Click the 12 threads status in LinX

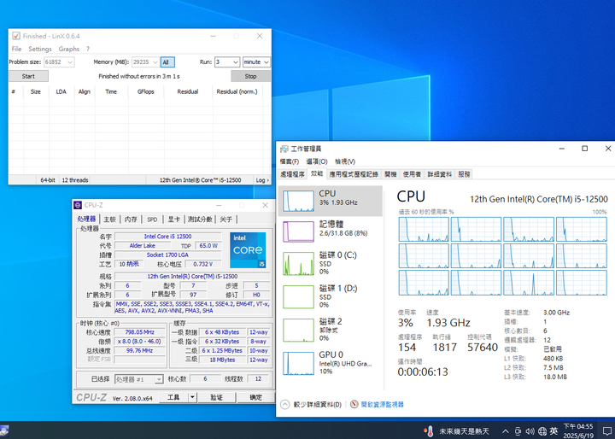click(x=75, y=180)
